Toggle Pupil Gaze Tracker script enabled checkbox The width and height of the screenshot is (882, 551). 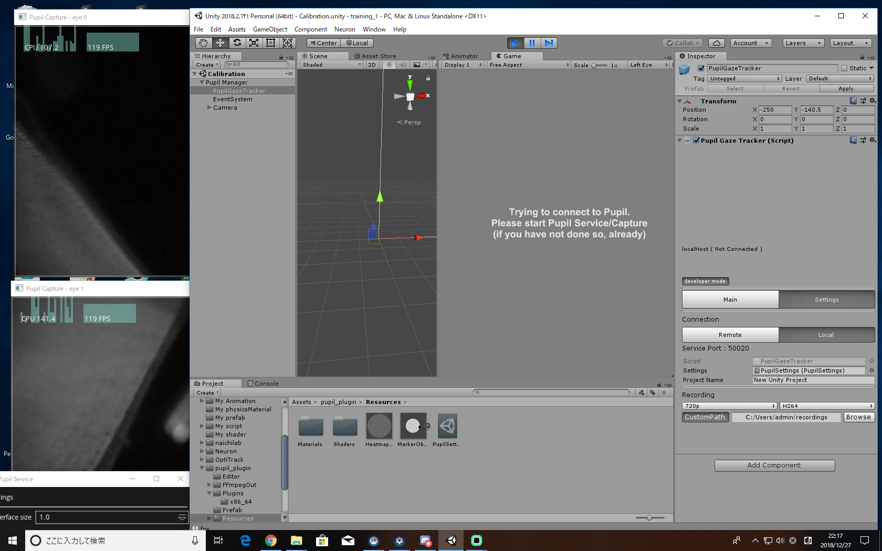[x=696, y=140]
